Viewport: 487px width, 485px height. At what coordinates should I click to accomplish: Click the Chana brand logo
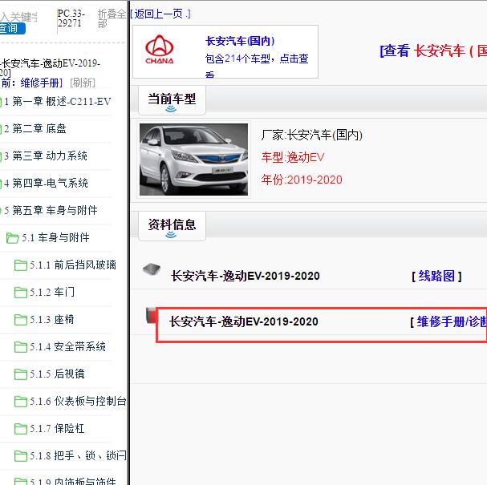(x=160, y=49)
